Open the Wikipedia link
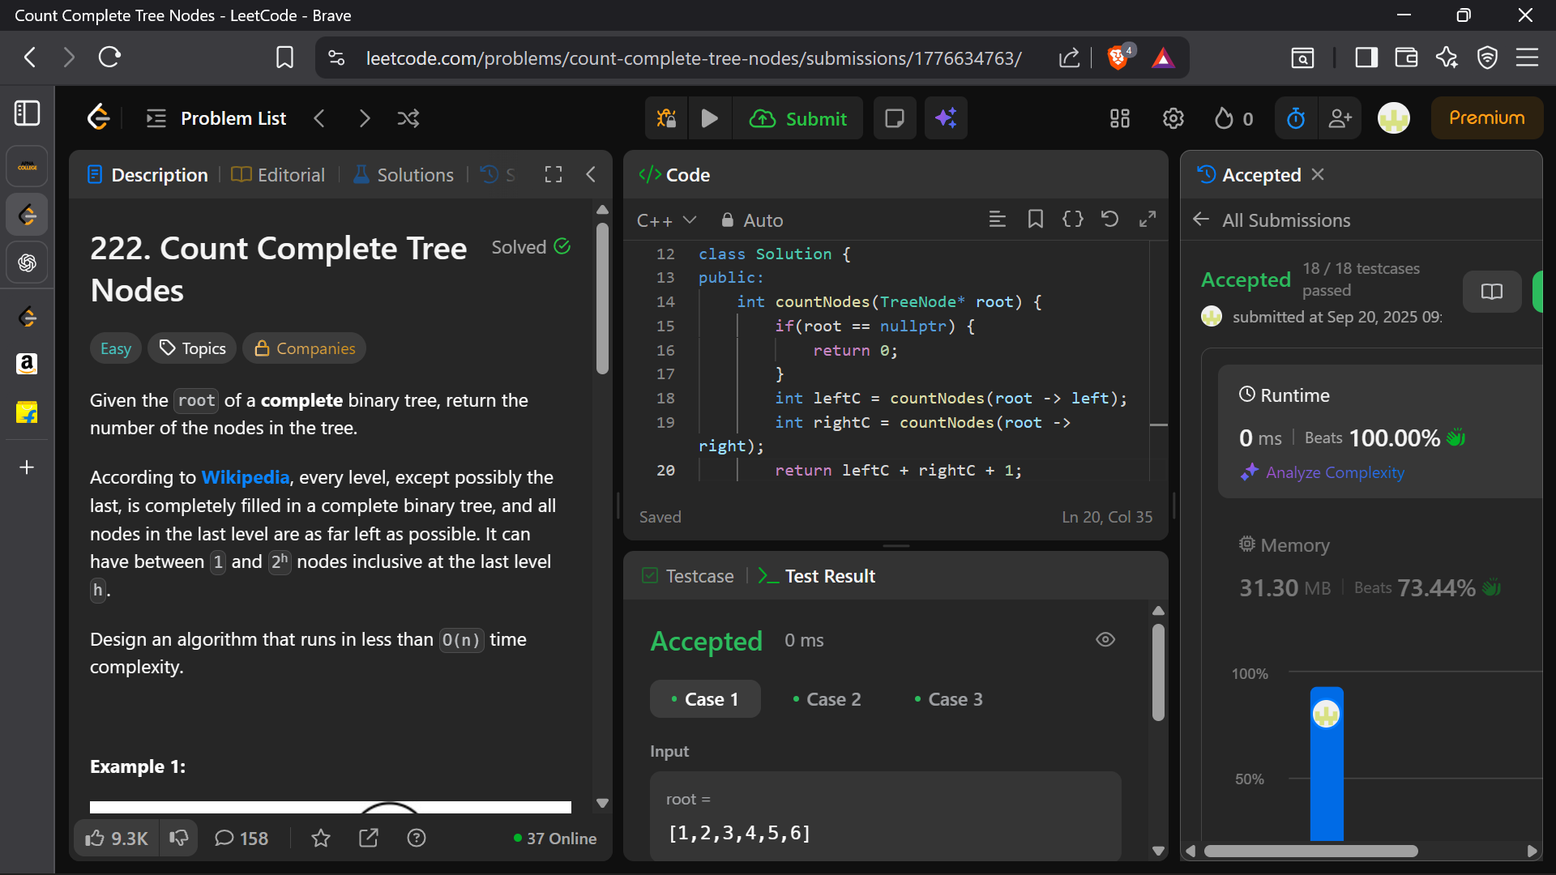 (x=245, y=478)
